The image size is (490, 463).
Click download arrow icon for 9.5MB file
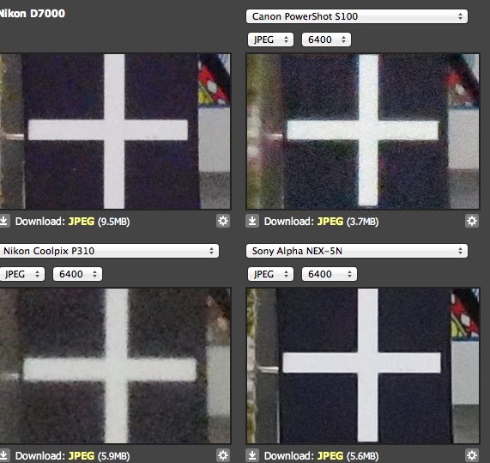[4, 221]
